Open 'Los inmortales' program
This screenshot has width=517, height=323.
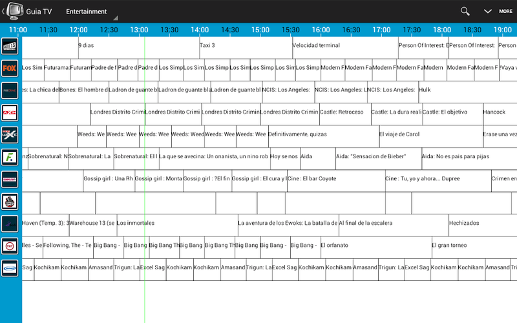tap(177, 225)
